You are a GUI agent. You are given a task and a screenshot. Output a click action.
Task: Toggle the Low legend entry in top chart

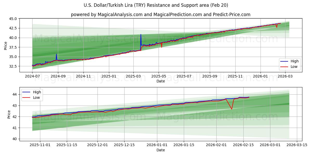294,67
